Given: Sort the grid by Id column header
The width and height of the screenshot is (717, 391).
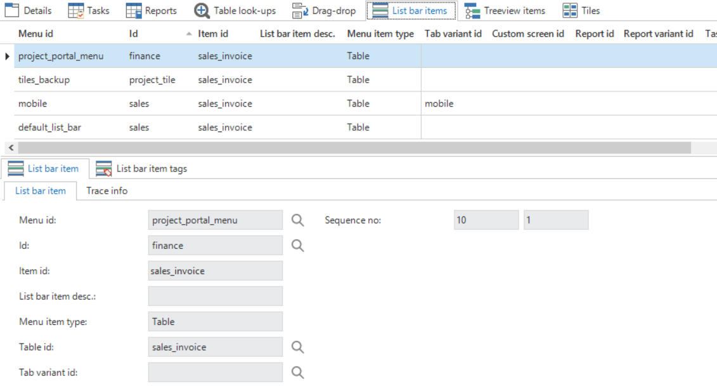Looking at the screenshot, I should click(x=134, y=34).
